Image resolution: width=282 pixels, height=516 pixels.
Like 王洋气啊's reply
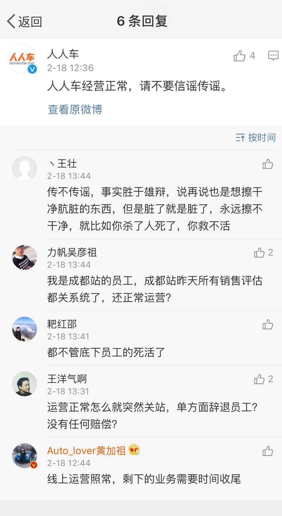(259, 379)
